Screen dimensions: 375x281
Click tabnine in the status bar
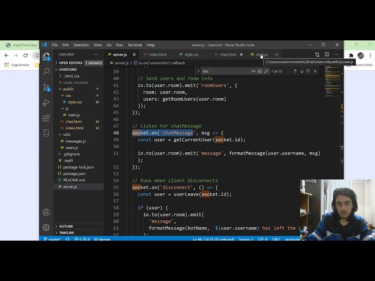point(102,239)
